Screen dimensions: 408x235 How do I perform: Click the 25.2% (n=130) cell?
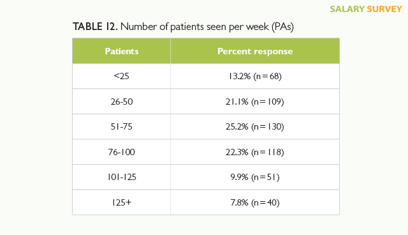click(x=255, y=126)
